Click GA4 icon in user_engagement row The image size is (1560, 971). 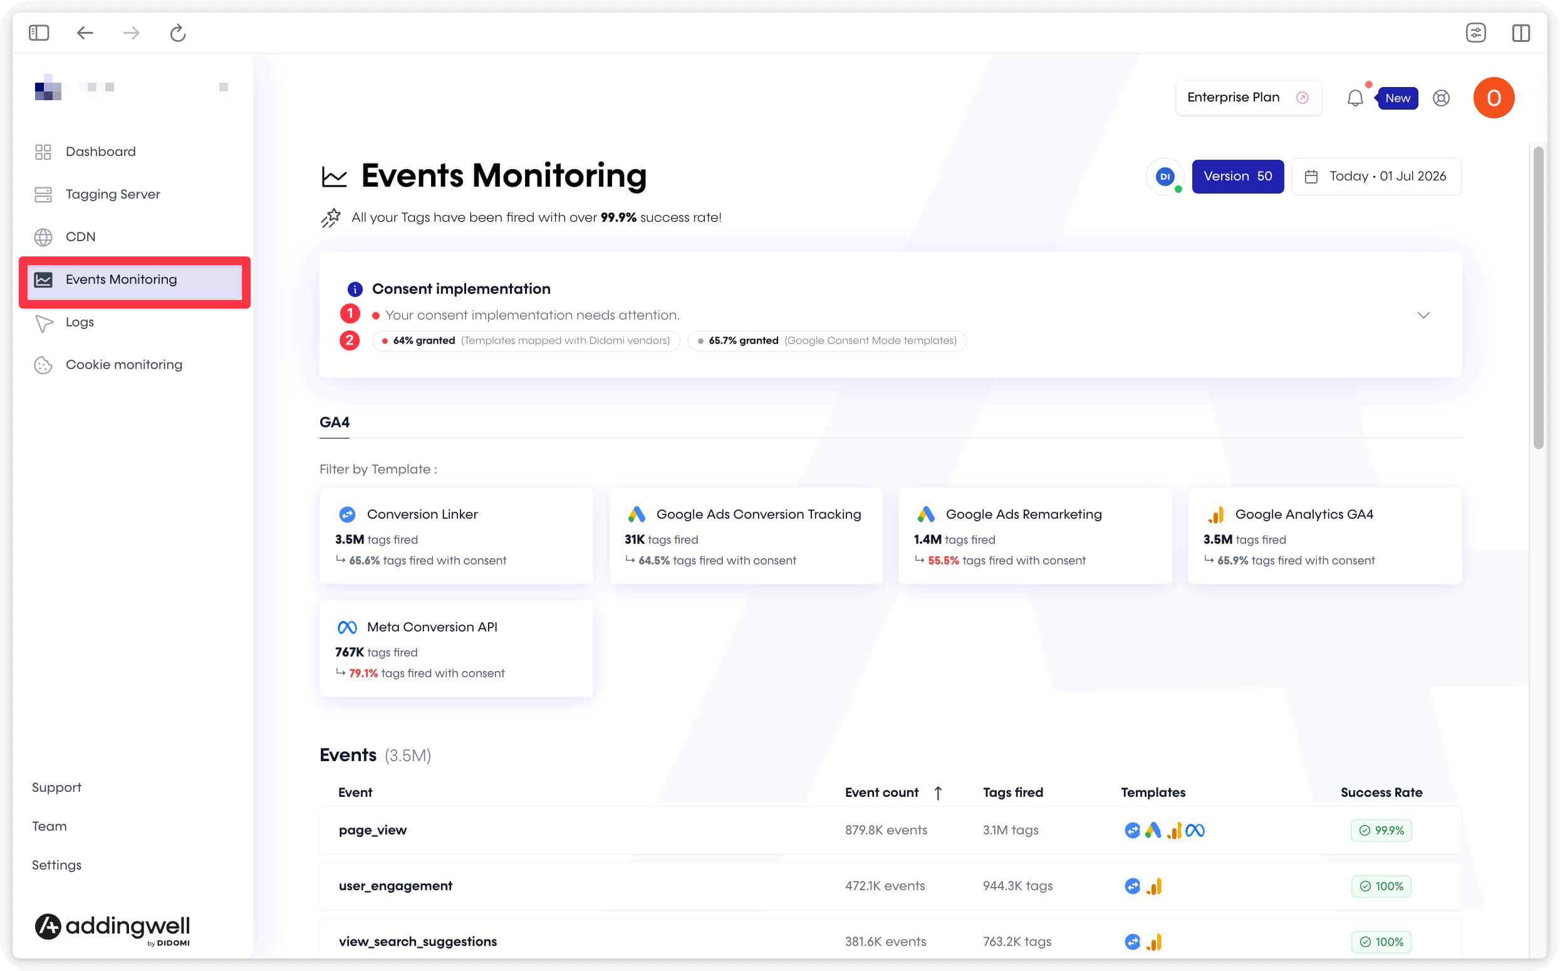pos(1154,886)
